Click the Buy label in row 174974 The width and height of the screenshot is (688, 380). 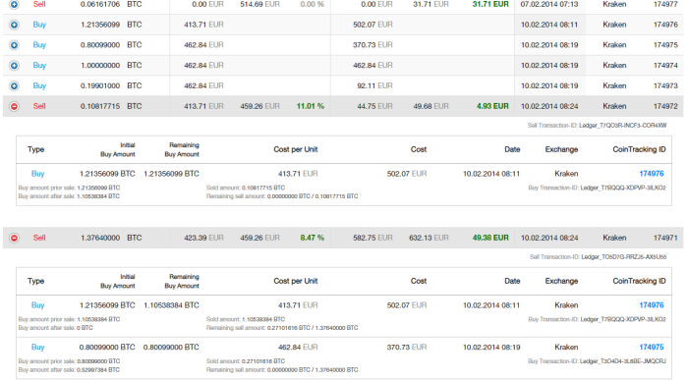click(x=39, y=66)
